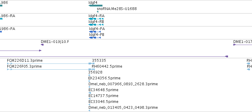Select the Idgf4-PB protein glyph

95,38
